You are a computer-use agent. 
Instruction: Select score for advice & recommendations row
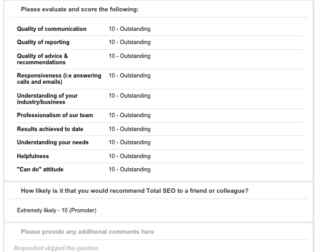[130, 56]
